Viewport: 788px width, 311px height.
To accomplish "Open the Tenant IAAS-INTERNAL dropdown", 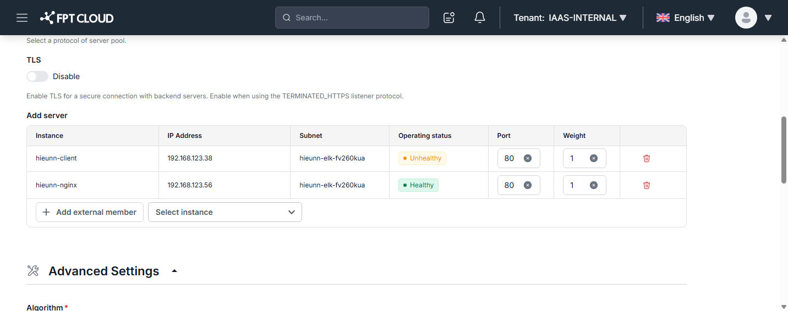I will click(x=570, y=18).
